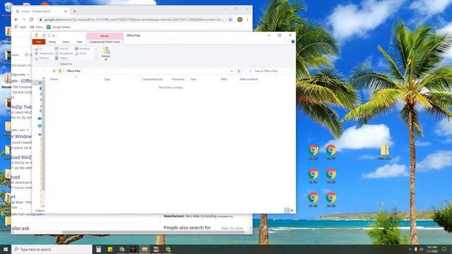
Task: Refresh the Office Files folder view
Action: pos(239,71)
